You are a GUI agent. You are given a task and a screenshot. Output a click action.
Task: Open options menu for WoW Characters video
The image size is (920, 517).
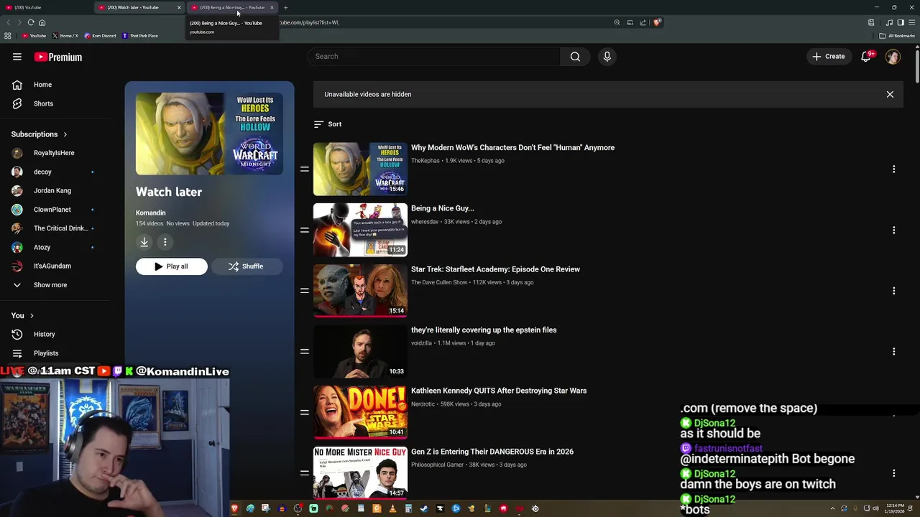click(894, 169)
